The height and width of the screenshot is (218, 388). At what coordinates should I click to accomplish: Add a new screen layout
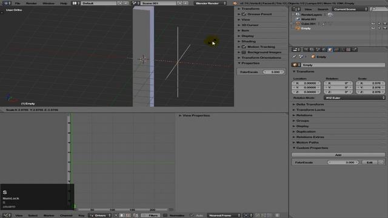point(120,3)
